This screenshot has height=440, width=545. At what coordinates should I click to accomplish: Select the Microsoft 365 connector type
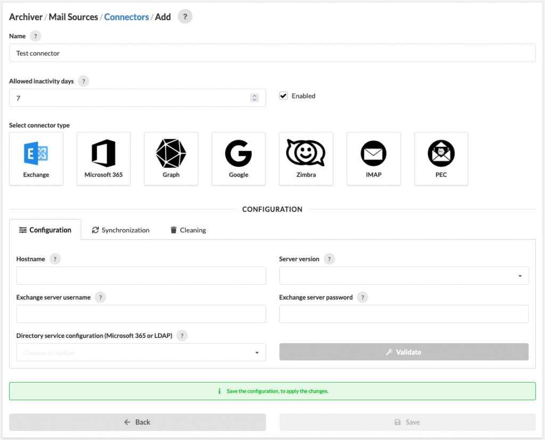(104, 158)
